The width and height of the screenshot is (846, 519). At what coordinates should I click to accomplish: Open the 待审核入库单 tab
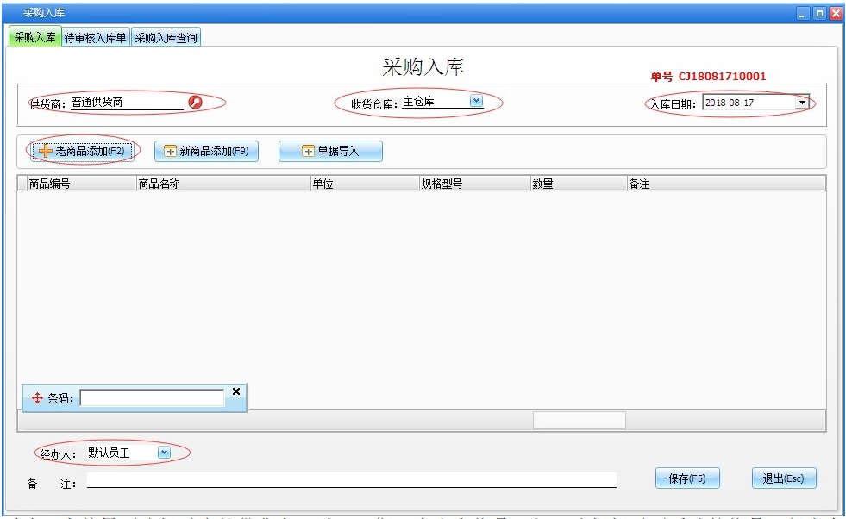click(x=96, y=38)
